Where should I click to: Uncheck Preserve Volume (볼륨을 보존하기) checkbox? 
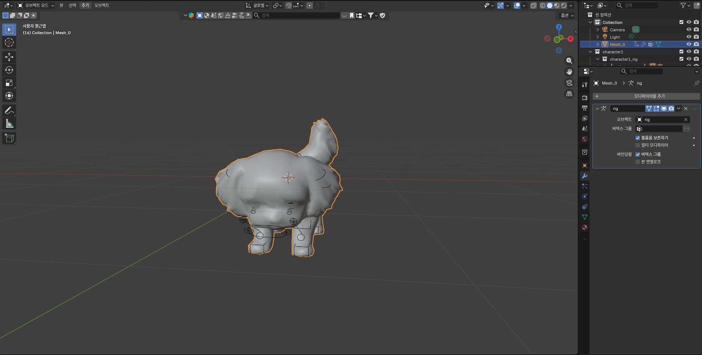[x=638, y=138]
